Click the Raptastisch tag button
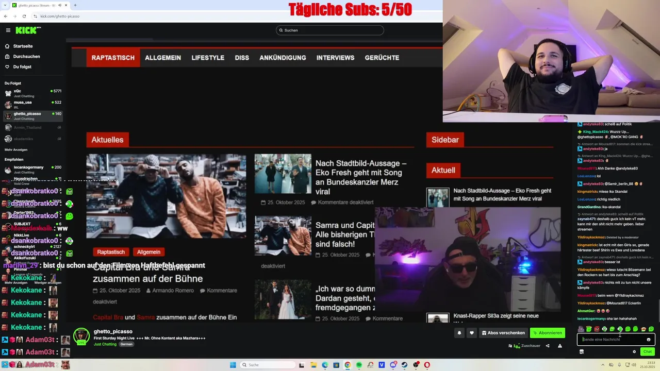This screenshot has width=660, height=371. pos(111,252)
